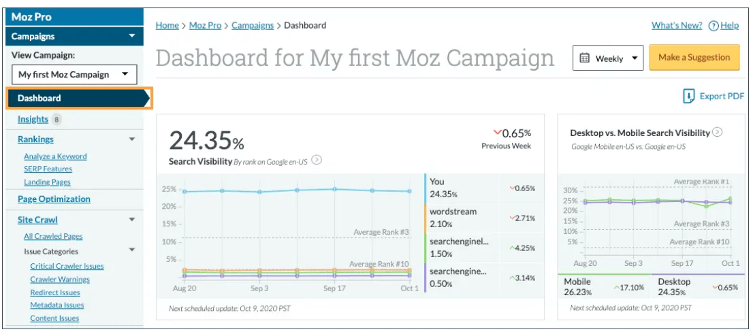Image resolution: width=753 pixels, height=336 pixels.
Task: Click the Insights count badge
Action: point(57,120)
